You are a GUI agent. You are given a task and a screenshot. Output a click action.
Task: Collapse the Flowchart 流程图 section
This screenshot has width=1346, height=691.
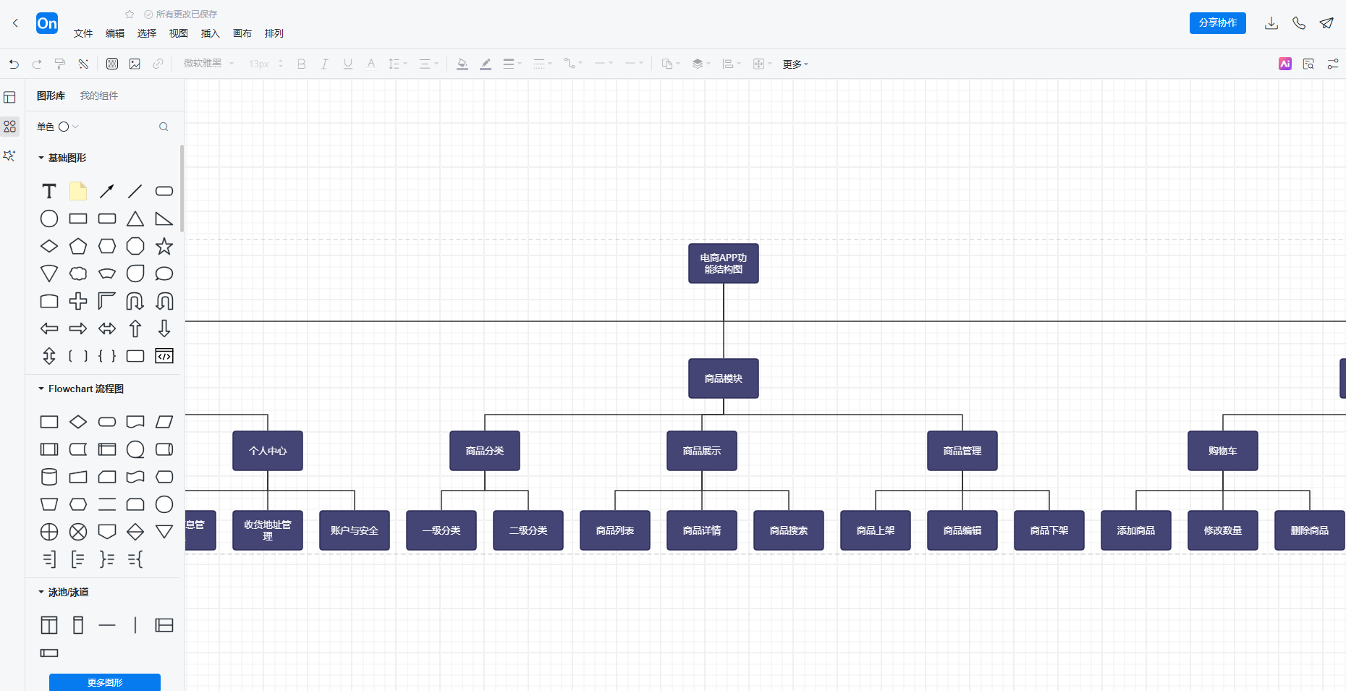coord(41,389)
